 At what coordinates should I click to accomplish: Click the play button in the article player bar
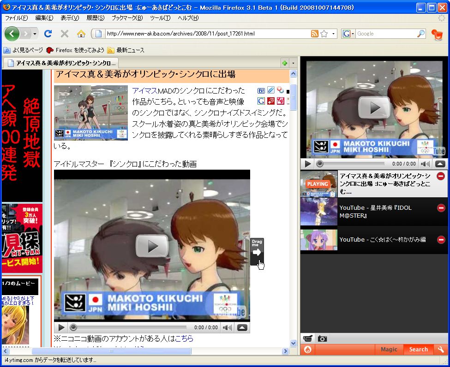[61, 327]
